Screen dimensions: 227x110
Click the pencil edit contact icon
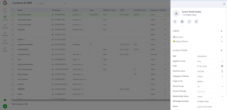pos(189,22)
